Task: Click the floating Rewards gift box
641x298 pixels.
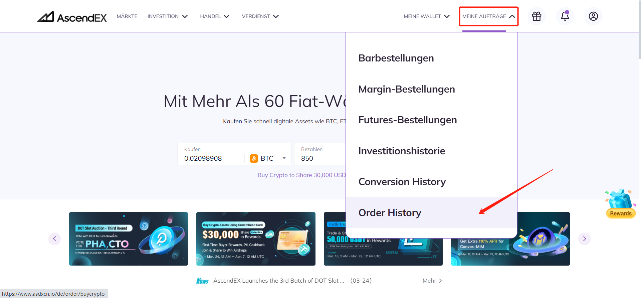Action: coord(621,204)
